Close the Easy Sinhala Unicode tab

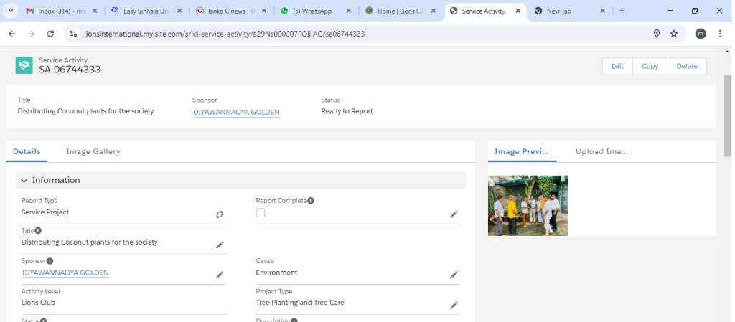(179, 11)
